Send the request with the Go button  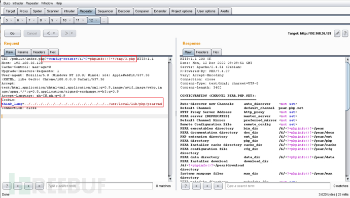(x=13, y=33)
